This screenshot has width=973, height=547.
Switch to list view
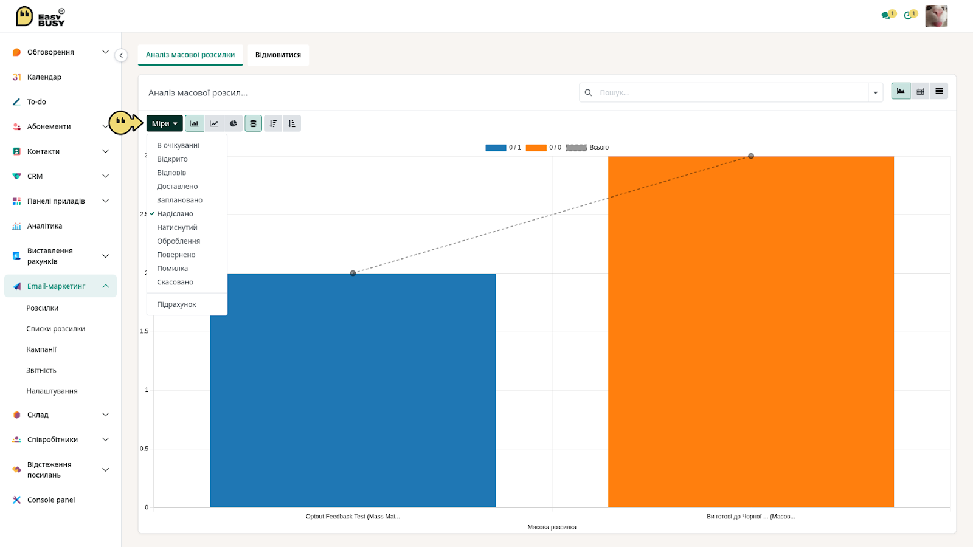coord(939,91)
